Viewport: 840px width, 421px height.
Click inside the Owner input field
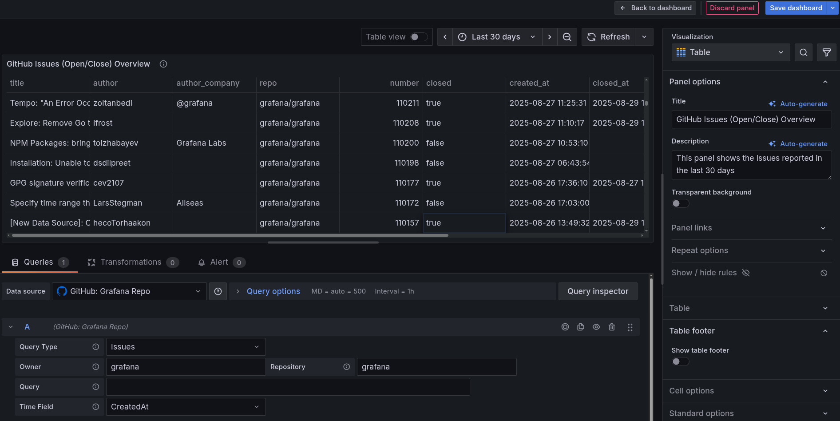tap(185, 366)
